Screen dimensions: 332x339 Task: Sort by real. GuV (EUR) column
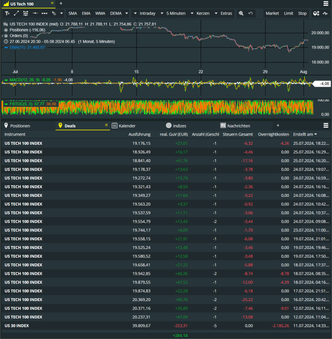click(174, 135)
